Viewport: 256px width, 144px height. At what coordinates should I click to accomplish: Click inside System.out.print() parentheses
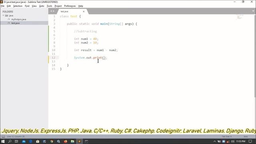click(x=104, y=58)
